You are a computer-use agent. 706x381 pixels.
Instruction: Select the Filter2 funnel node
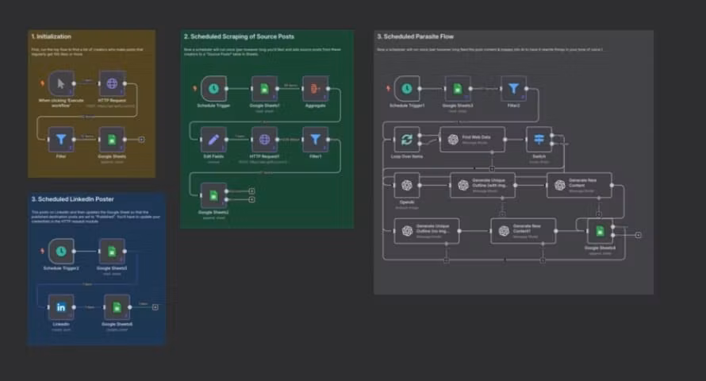(513, 89)
